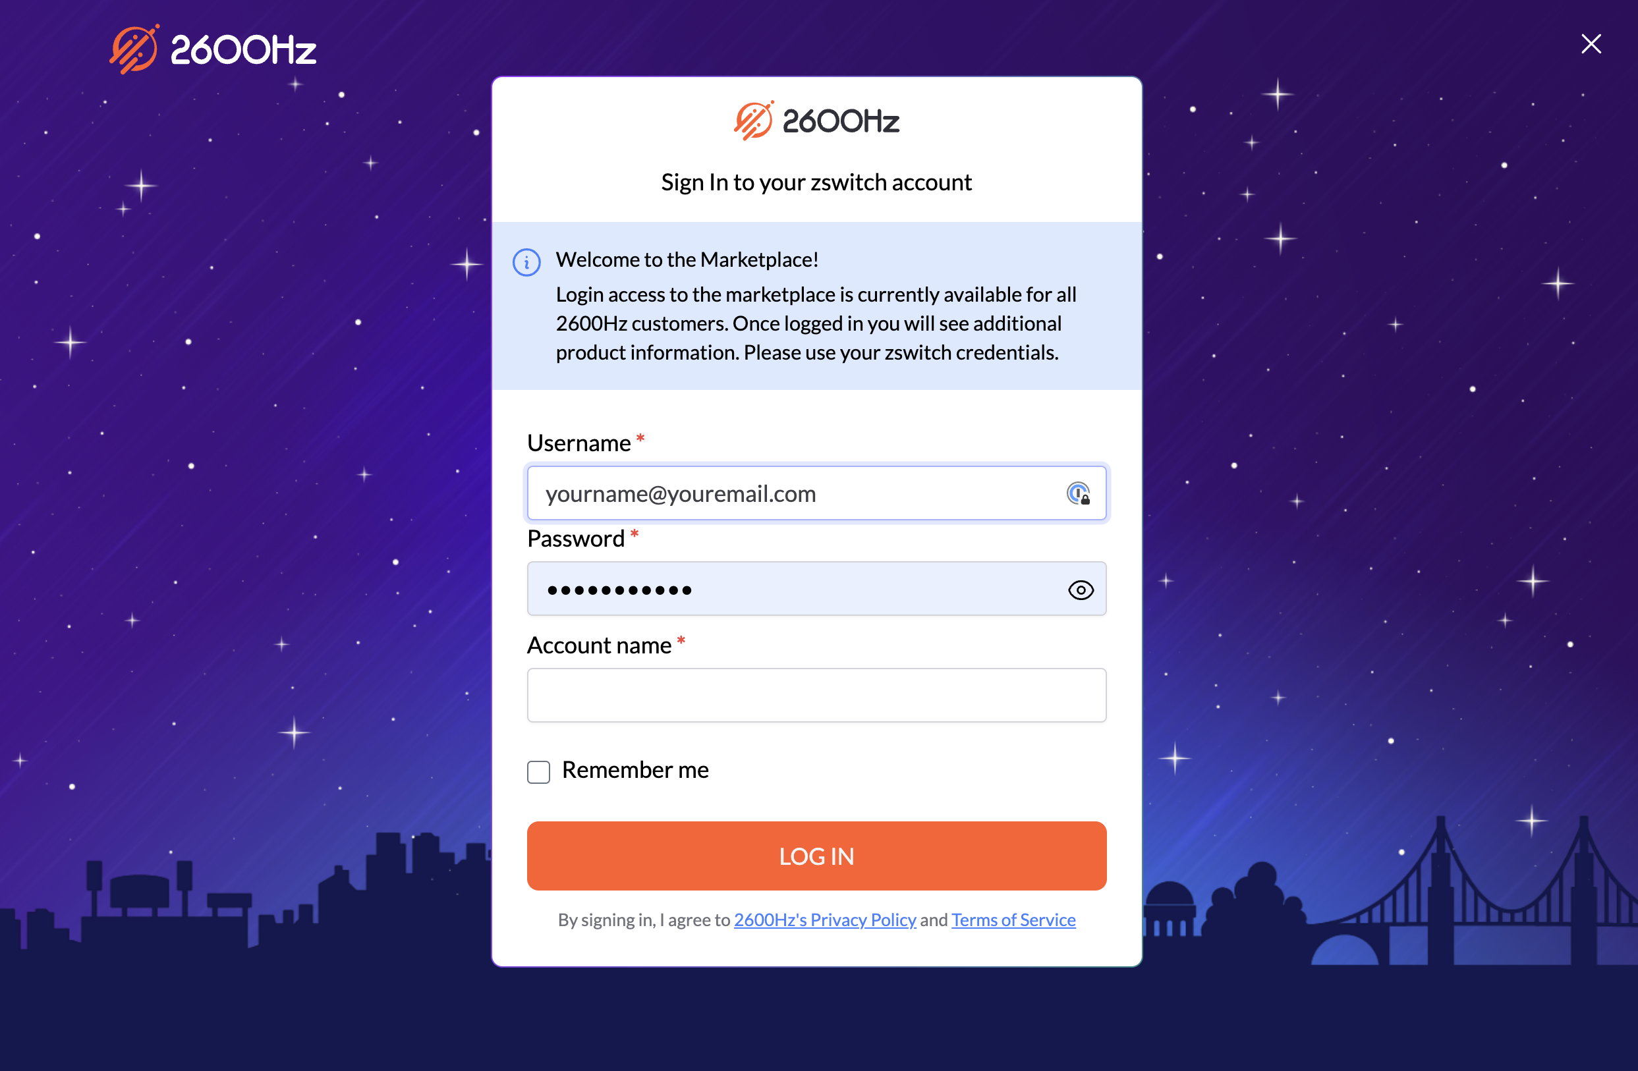1638x1071 pixels.
Task: Select the empty Account name field
Action: pyautogui.click(x=816, y=696)
